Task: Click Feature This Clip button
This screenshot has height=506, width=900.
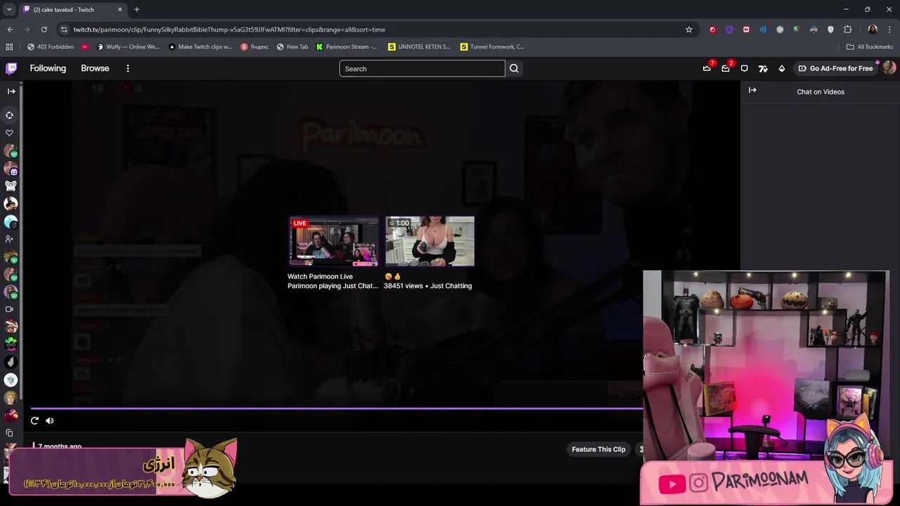Action: coord(598,449)
